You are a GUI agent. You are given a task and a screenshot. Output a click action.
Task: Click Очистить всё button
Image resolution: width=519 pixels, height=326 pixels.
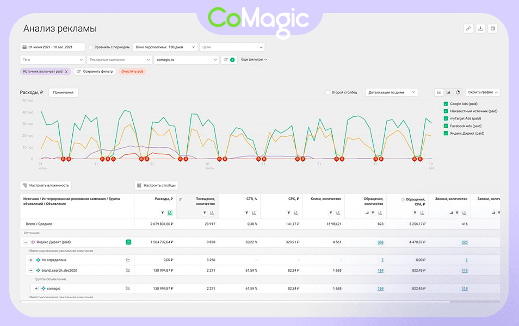[x=132, y=71]
